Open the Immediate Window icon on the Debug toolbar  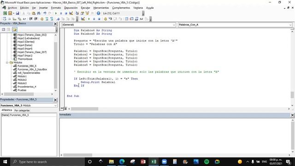tap(131, 19)
